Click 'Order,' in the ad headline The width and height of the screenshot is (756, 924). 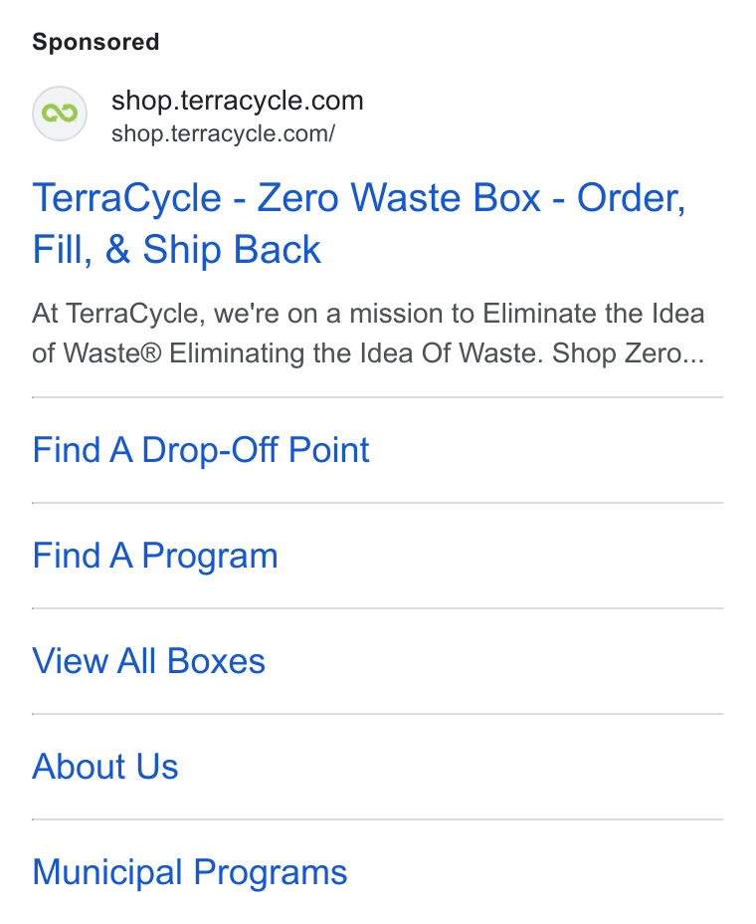(631, 198)
